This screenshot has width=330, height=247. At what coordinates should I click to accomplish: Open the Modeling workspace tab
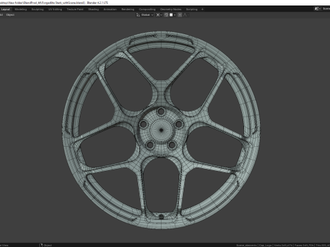[x=21, y=10]
